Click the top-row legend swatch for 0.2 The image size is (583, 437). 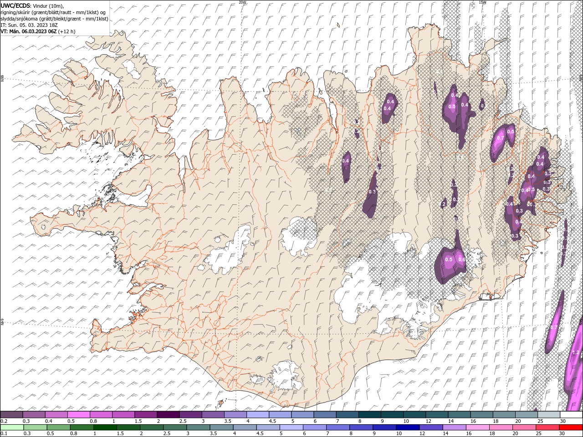(x=11, y=415)
